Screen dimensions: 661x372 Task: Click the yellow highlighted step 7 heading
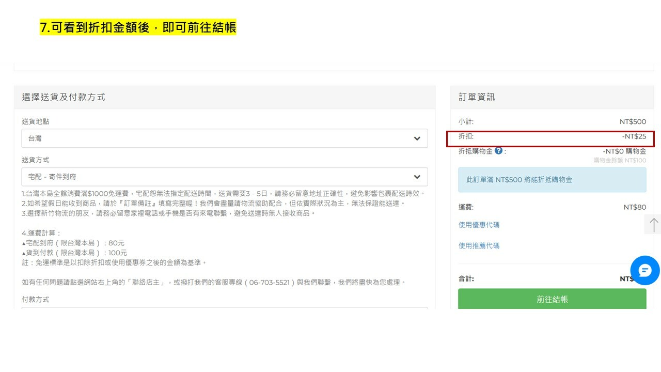138,27
